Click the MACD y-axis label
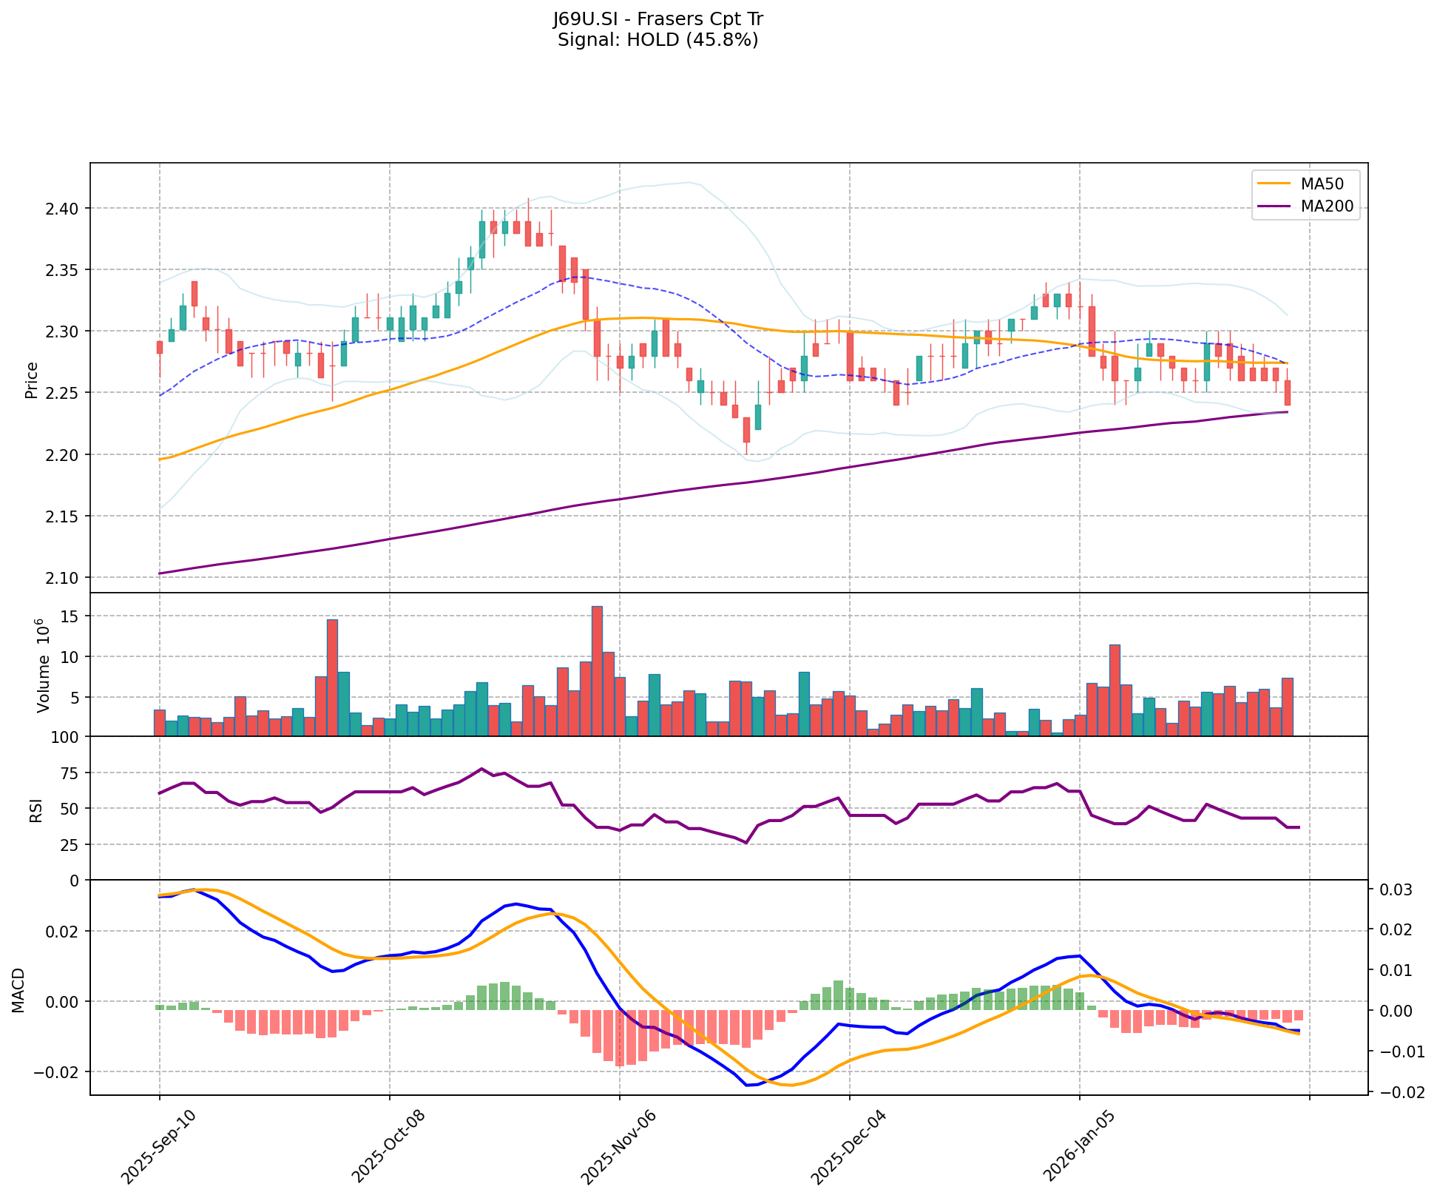The height and width of the screenshot is (1198, 1437). click(x=19, y=990)
